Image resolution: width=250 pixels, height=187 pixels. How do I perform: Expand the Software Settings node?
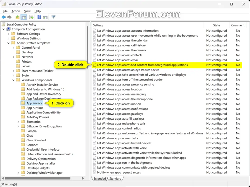point(8,34)
